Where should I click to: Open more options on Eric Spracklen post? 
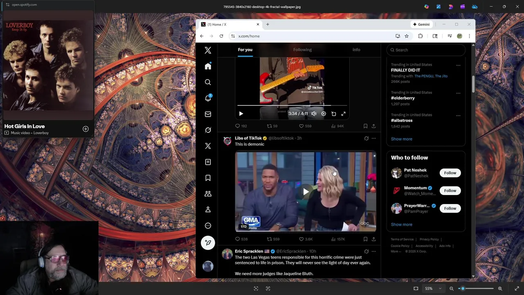coord(373,251)
